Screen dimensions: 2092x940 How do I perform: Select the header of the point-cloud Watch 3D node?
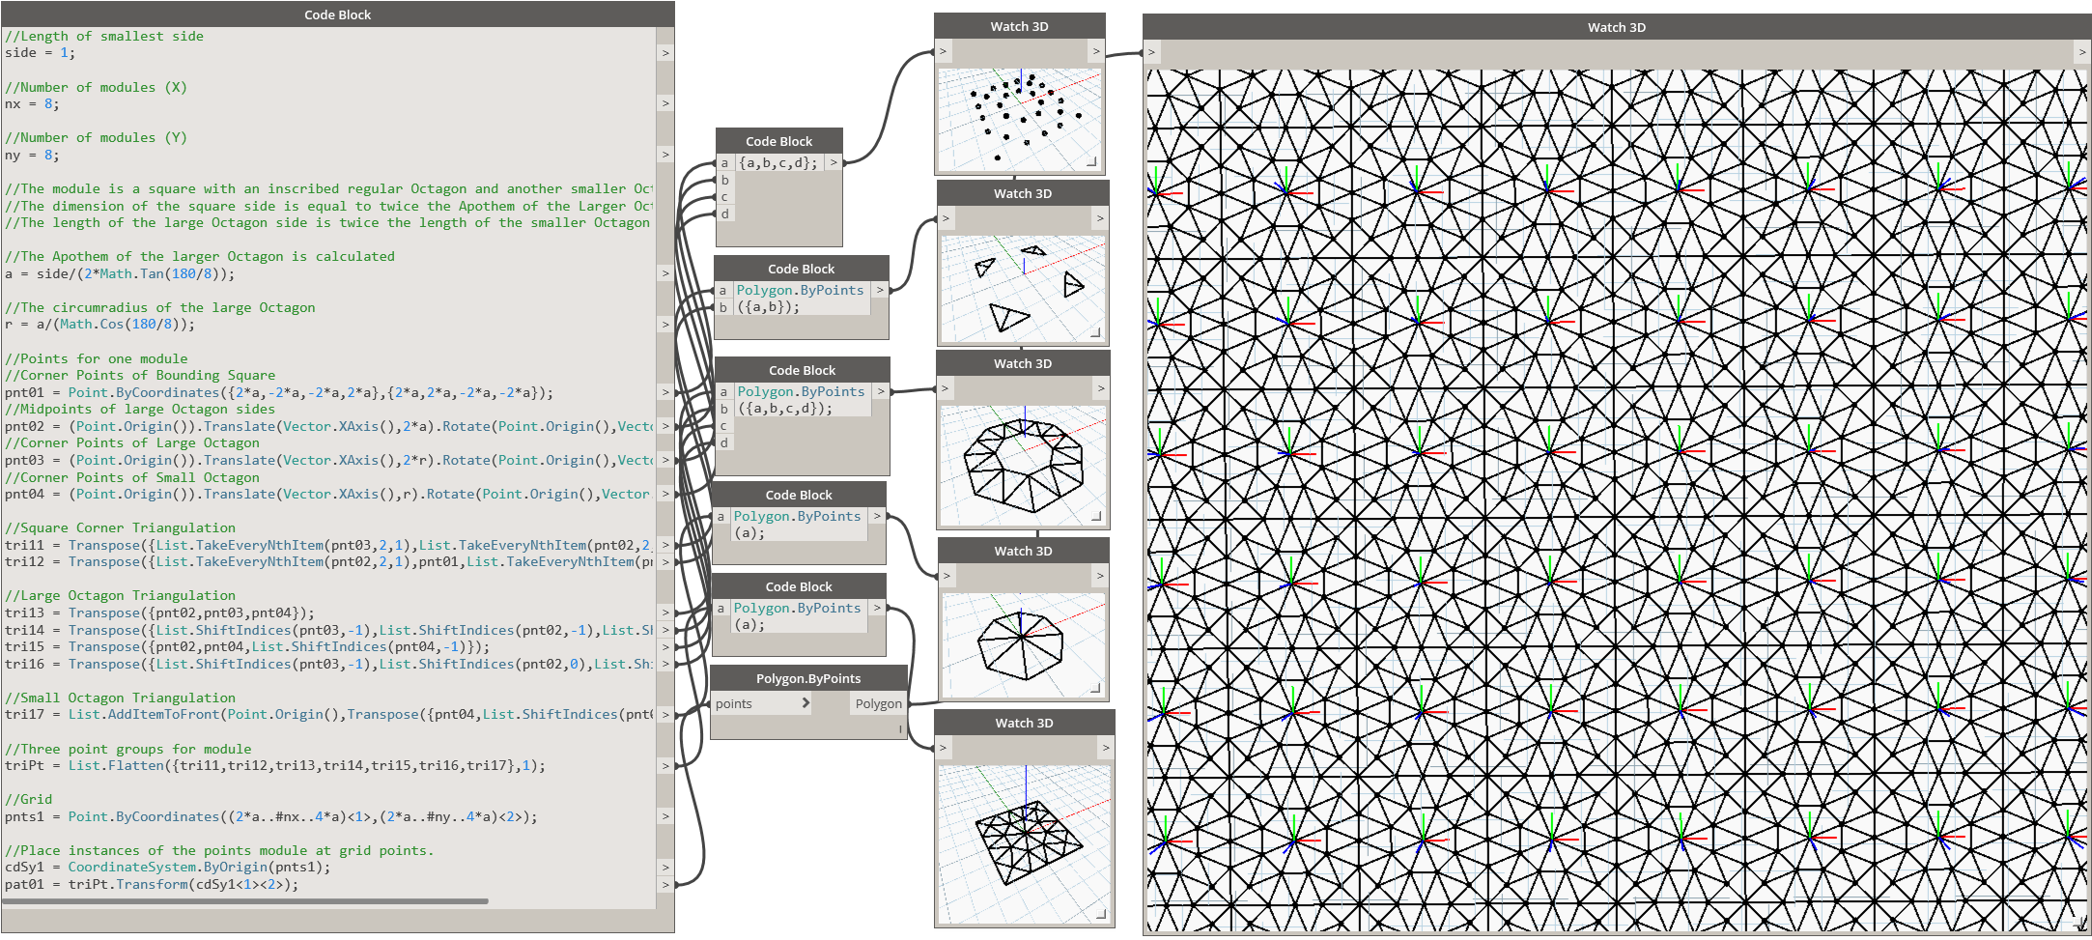click(1019, 26)
